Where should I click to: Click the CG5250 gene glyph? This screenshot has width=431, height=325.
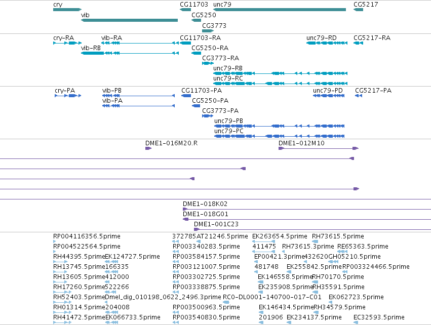[x=197, y=20]
